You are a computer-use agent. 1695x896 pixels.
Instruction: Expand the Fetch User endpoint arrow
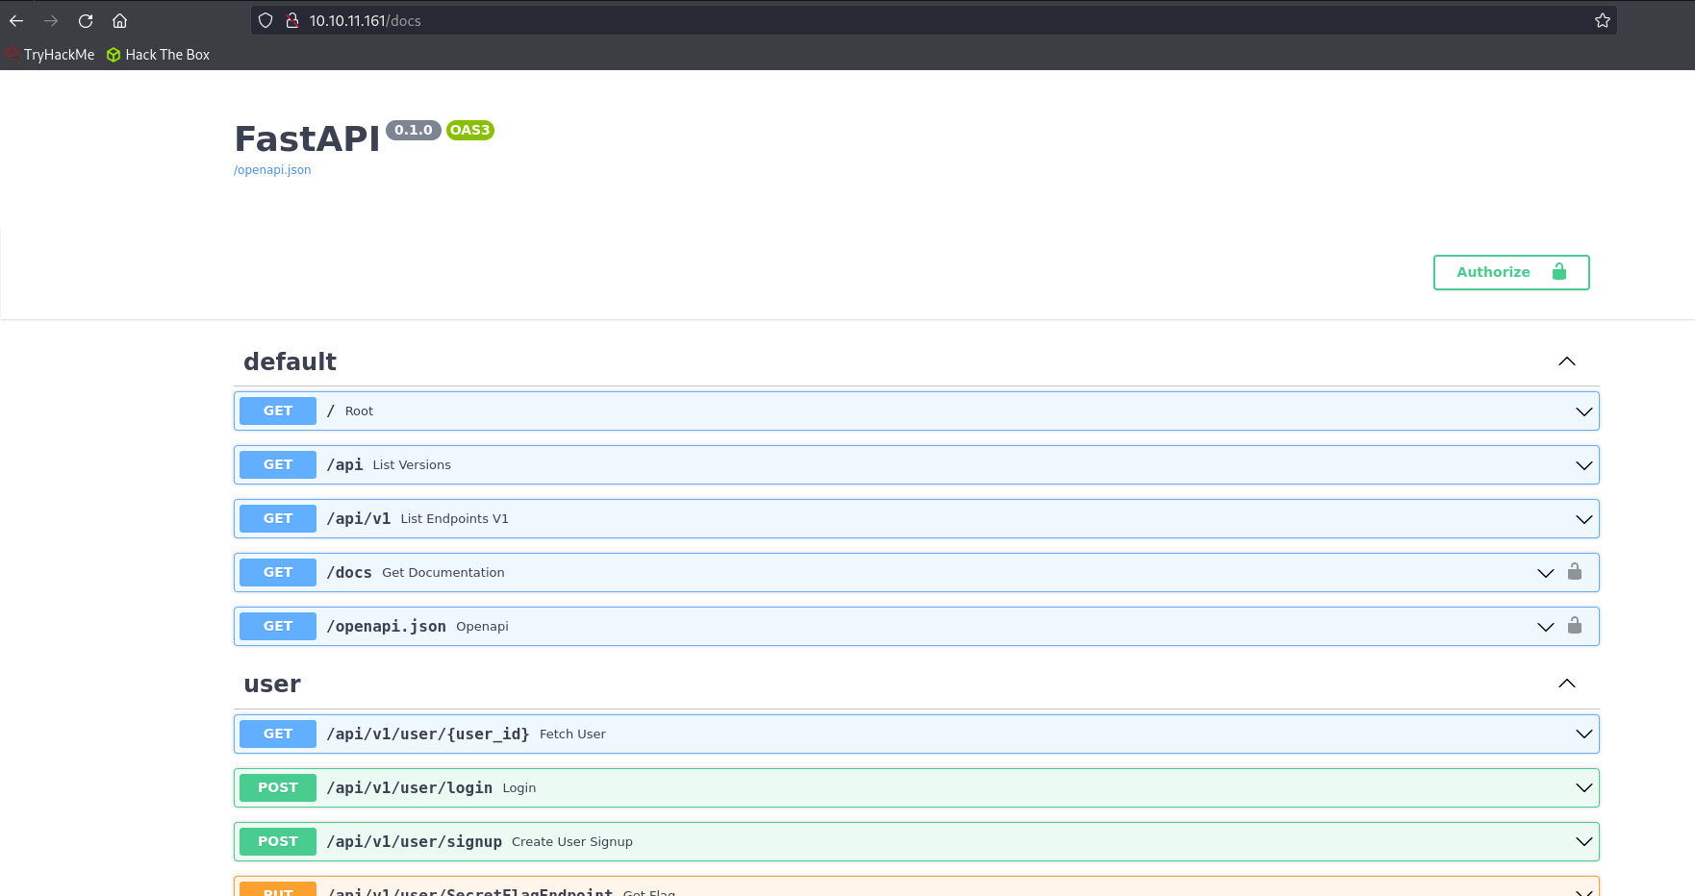(x=1584, y=734)
